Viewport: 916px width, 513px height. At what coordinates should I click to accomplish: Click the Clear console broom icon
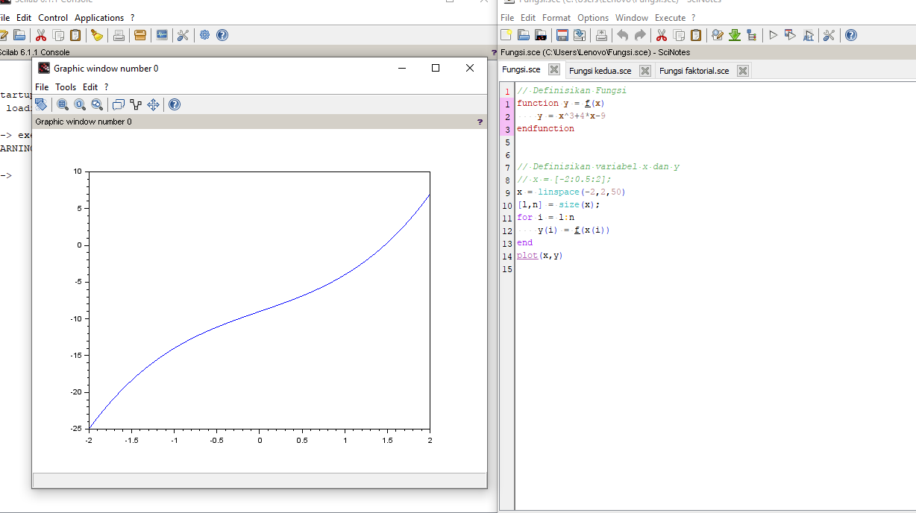[97, 35]
